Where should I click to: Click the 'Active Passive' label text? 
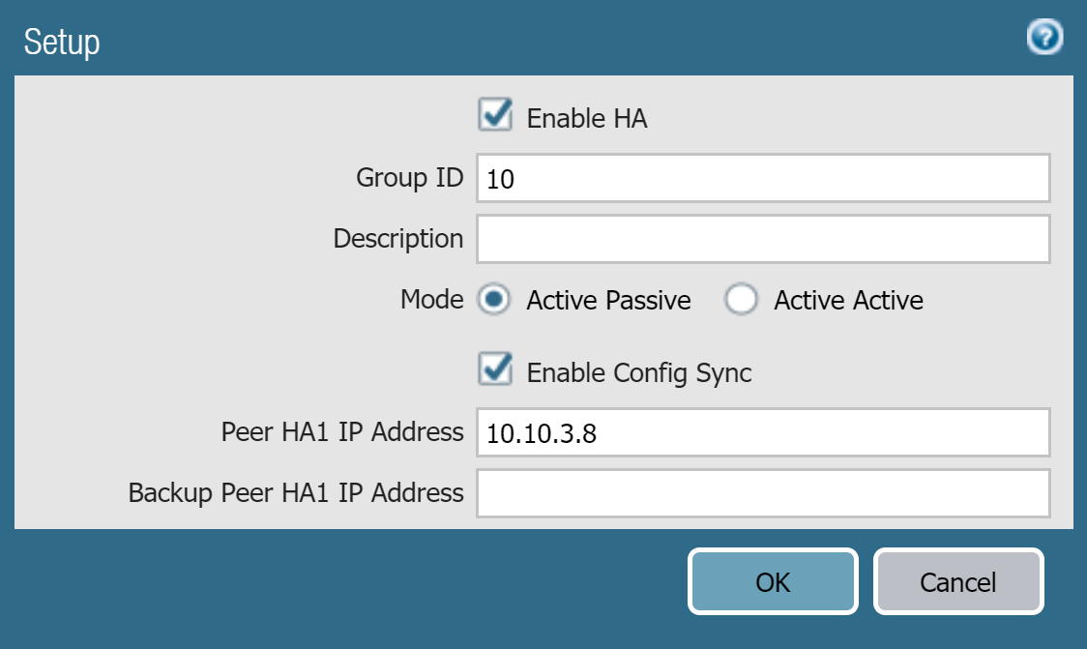click(x=608, y=301)
